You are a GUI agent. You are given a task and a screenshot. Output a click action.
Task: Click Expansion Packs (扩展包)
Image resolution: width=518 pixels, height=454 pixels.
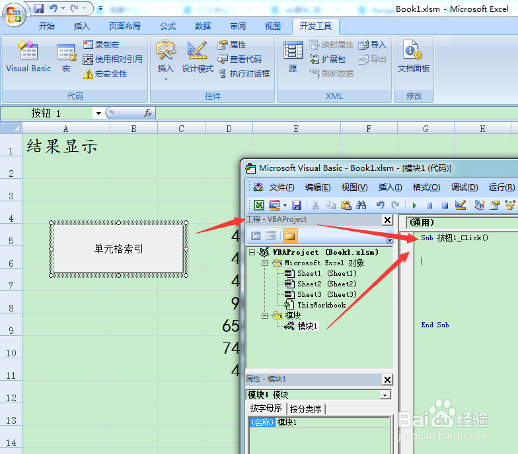coord(328,59)
